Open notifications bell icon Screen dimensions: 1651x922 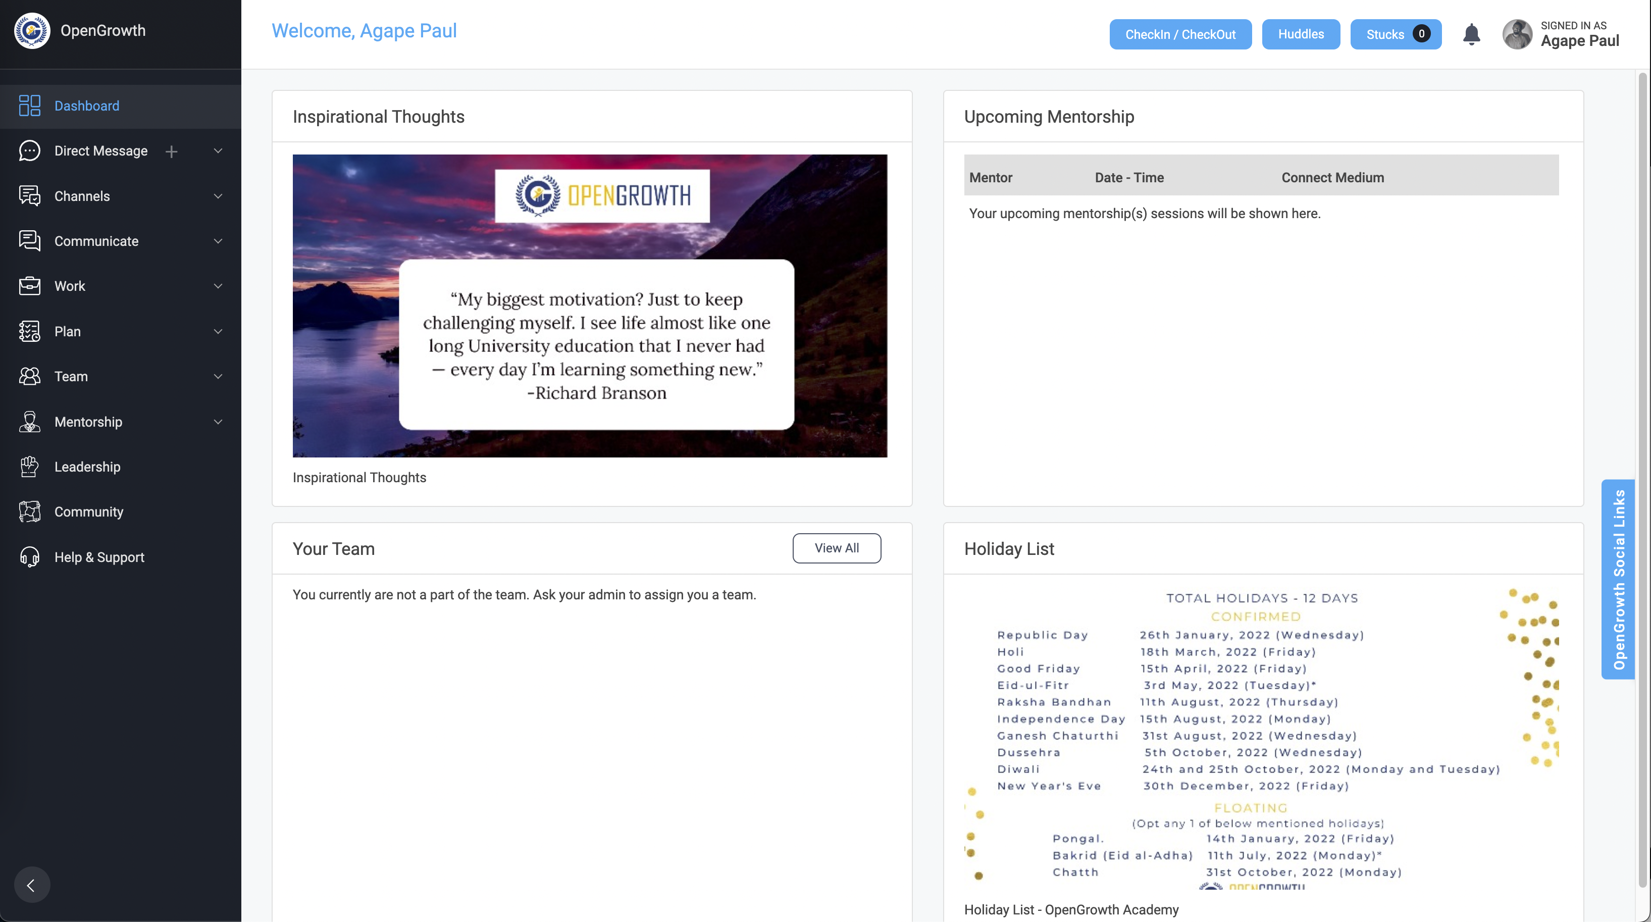[x=1472, y=34]
